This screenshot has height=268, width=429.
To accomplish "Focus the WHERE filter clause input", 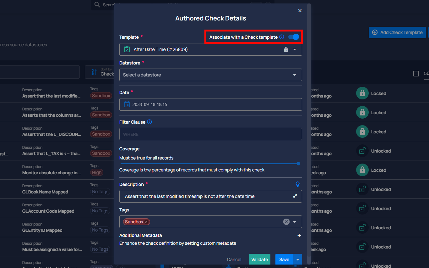I will point(211,134).
